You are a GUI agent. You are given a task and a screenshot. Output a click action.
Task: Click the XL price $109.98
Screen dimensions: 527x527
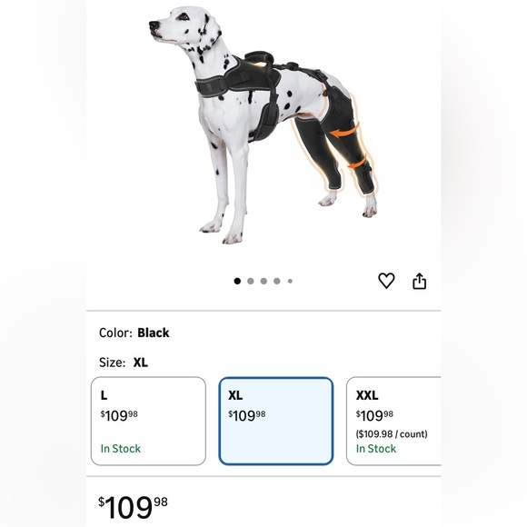[247, 416]
